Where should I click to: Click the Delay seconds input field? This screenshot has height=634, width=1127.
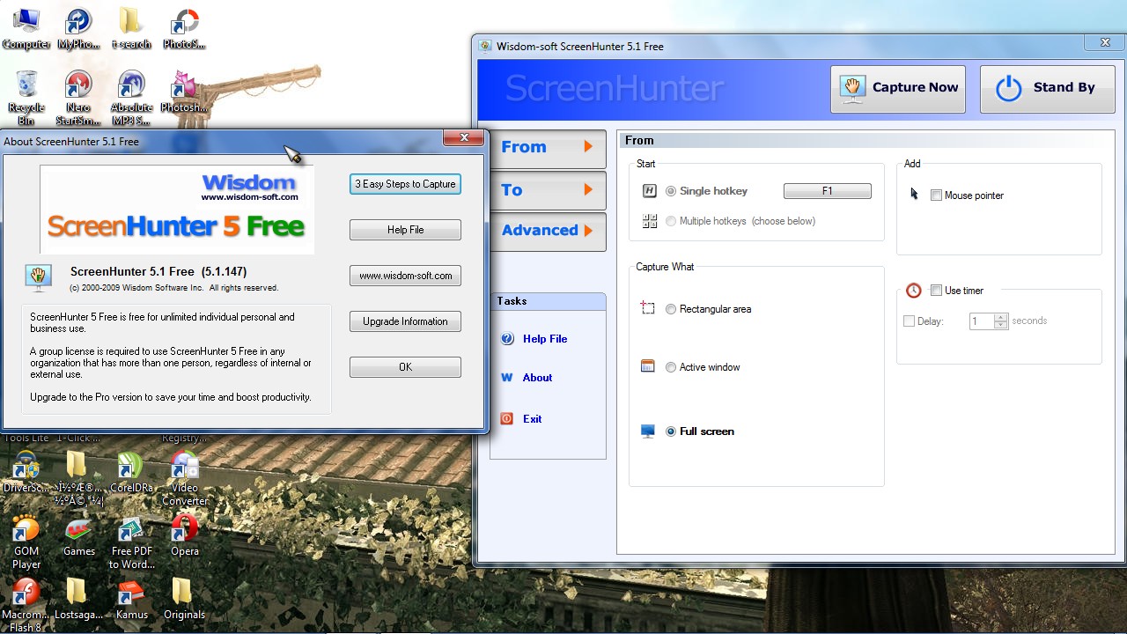click(x=982, y=321)
